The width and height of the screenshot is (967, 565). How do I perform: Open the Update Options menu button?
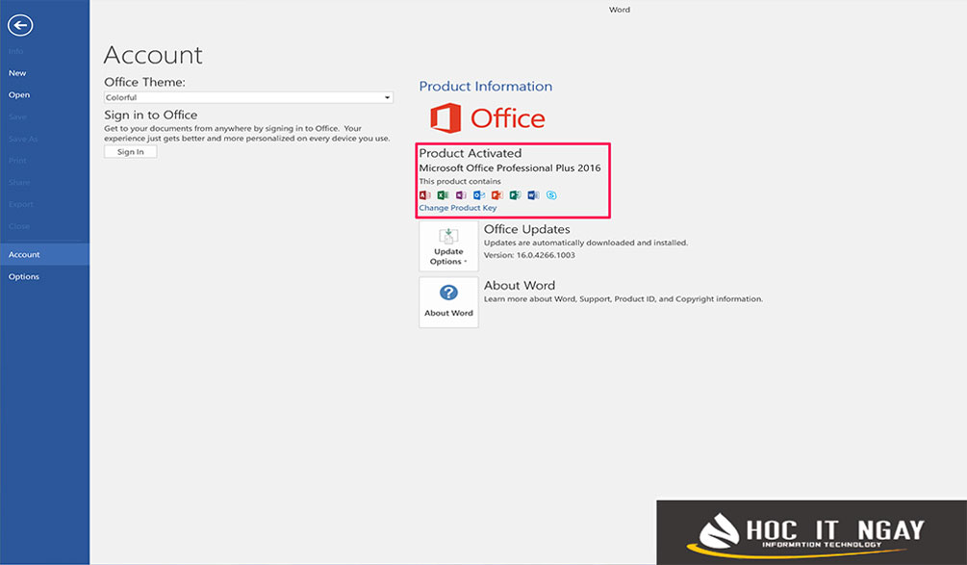(448, 246)
